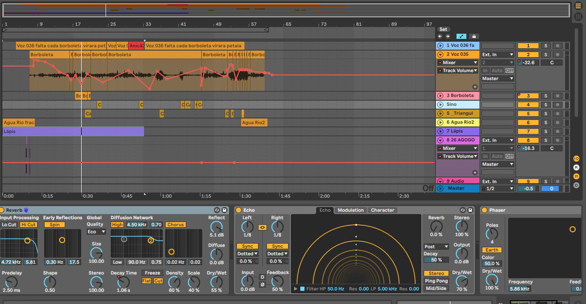586x304 pixels.
Task: Toggle Reverb Spin button
Action: tap(54, 225)
